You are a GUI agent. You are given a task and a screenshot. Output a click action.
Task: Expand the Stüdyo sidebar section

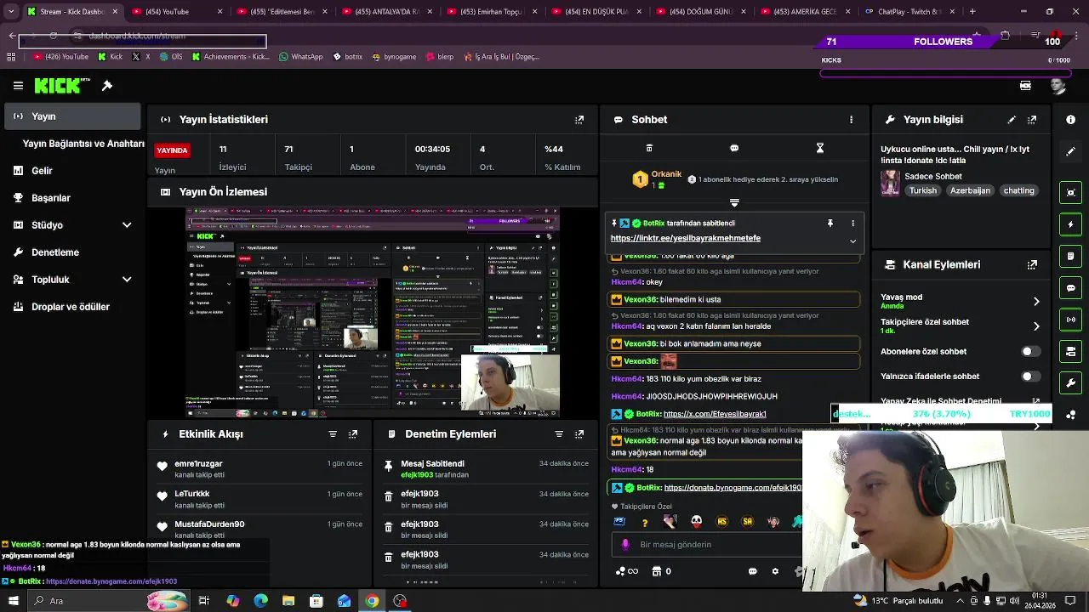click(127, 225)
